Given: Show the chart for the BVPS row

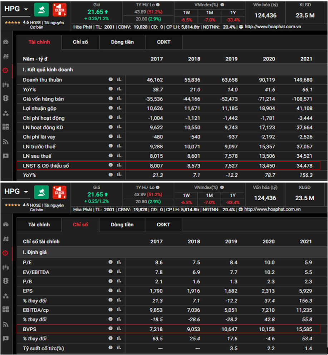Looking at the screenshot, I should click(x=119, y=328).
